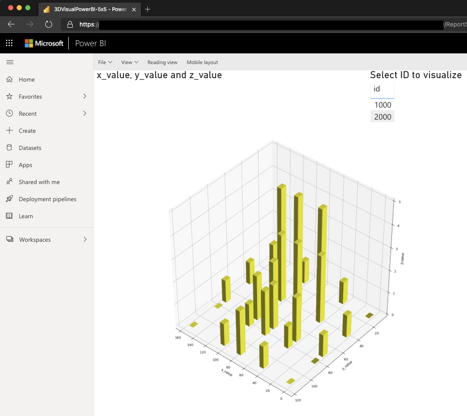Open the View dropdown menu
The height and width of the screenshot is (416, 467).
[x=129, y=62]
